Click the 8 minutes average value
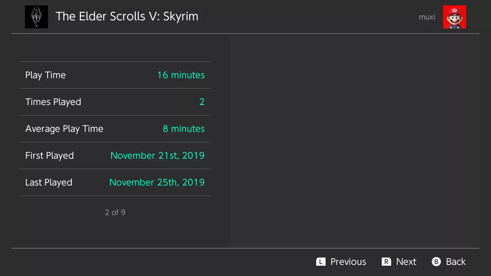 pyautogui.click(x=183, y=129)
